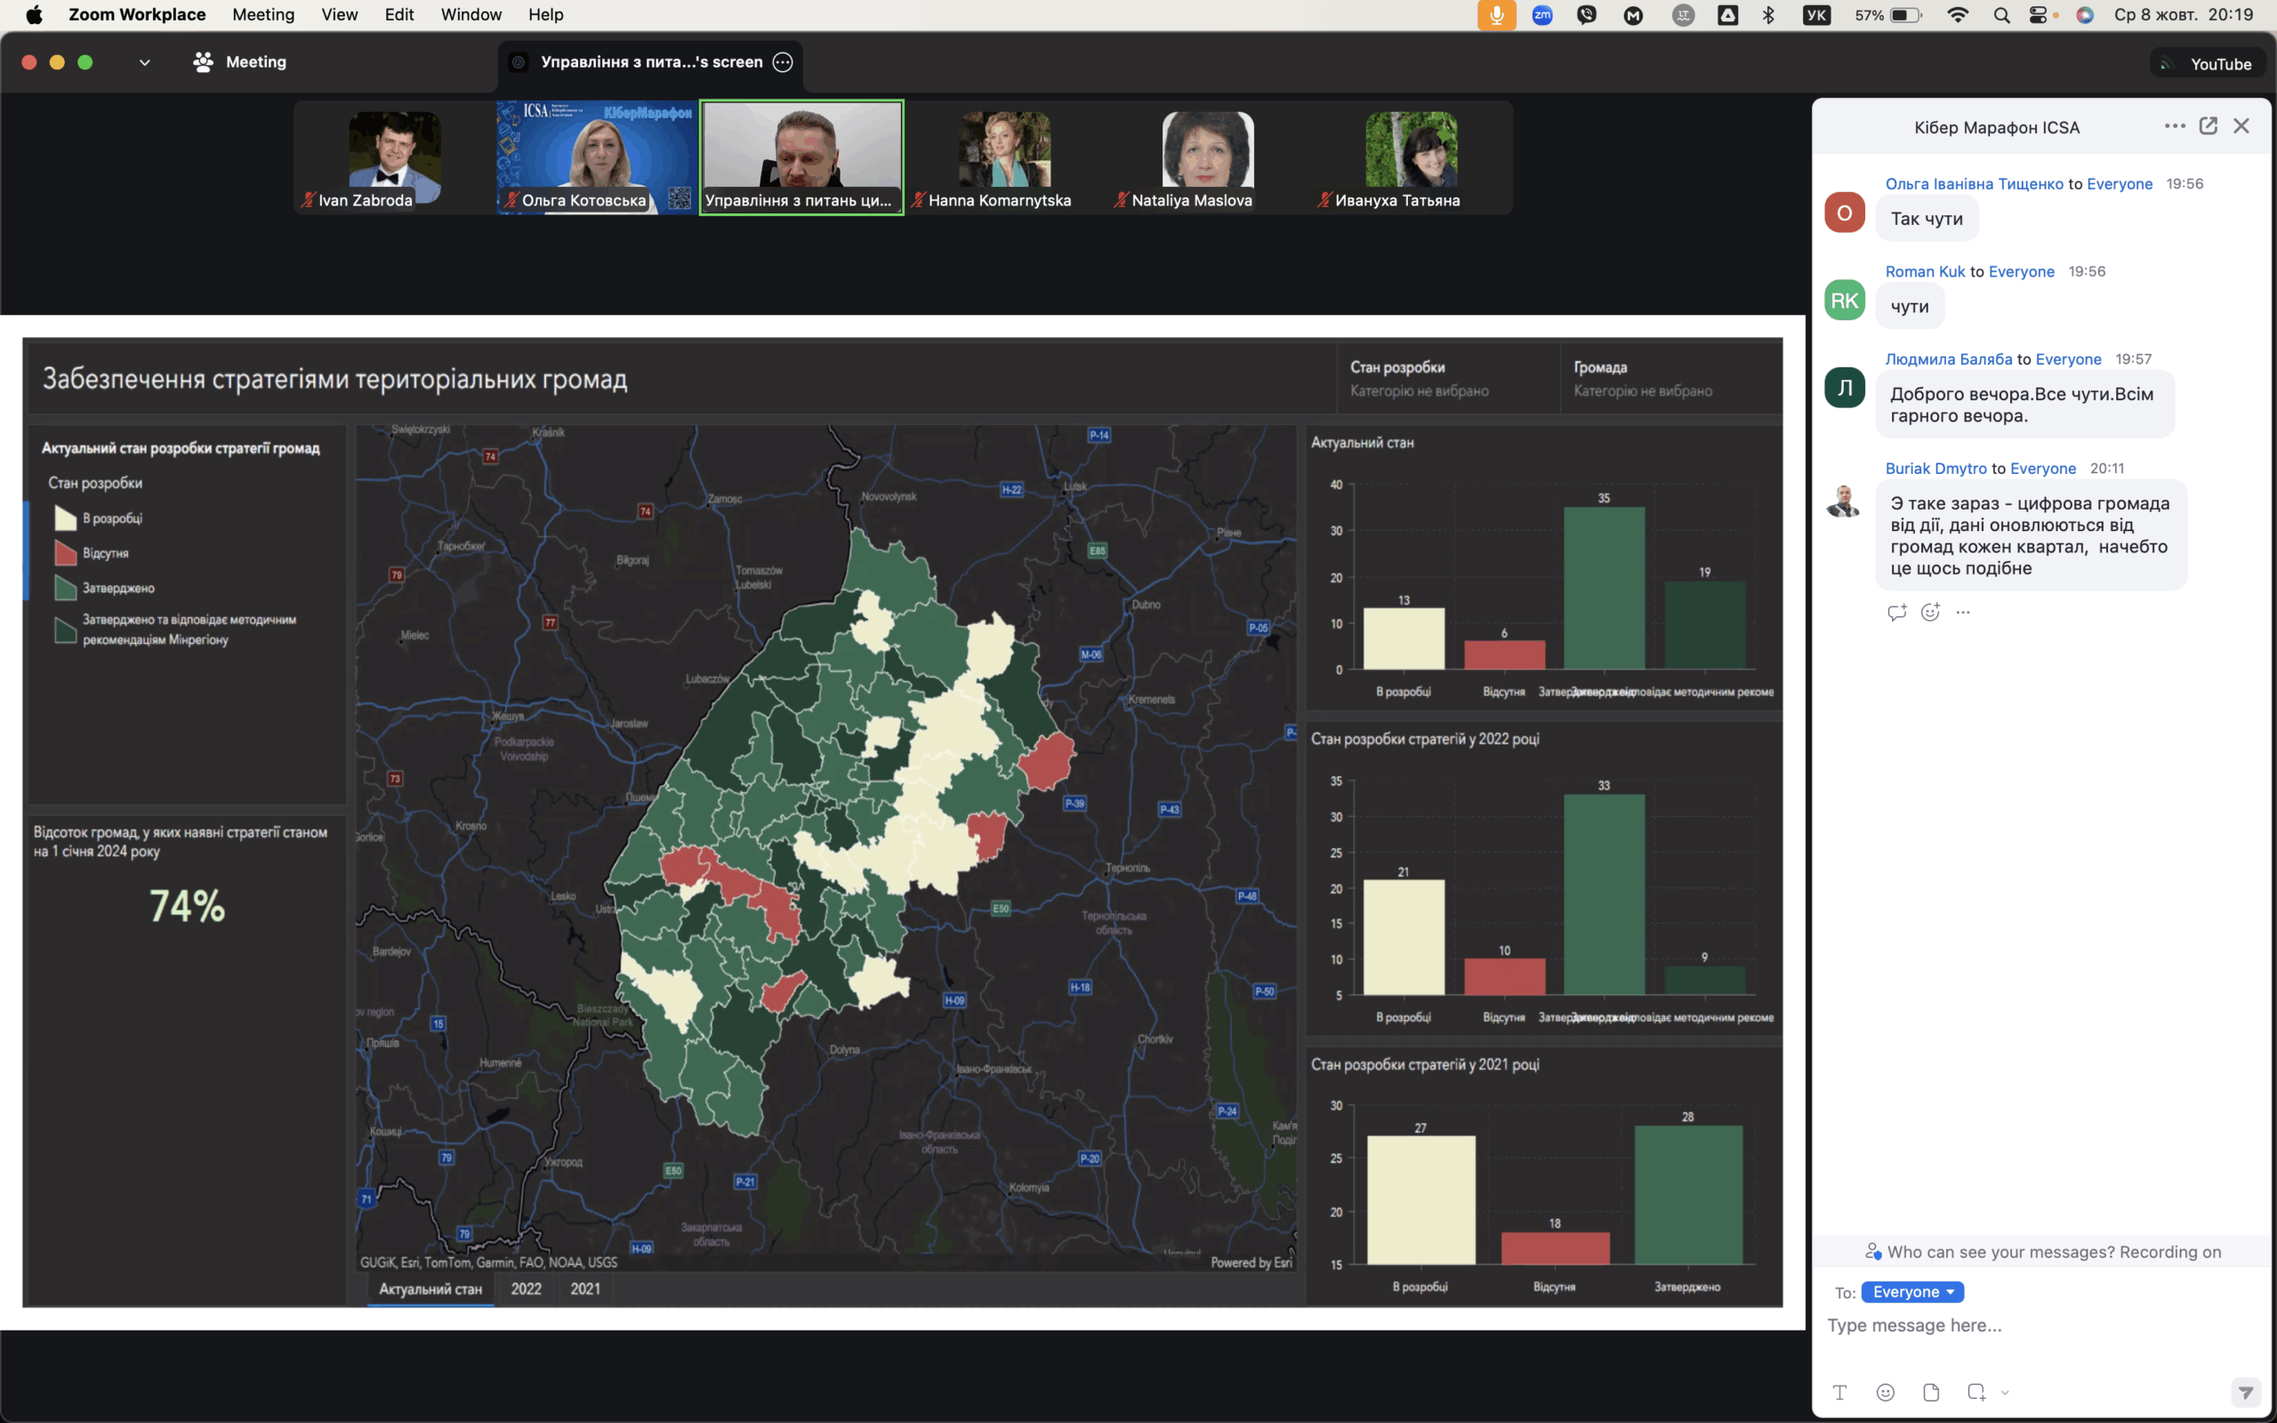Click the YouTube live stream button

(x=2207, y=64)
